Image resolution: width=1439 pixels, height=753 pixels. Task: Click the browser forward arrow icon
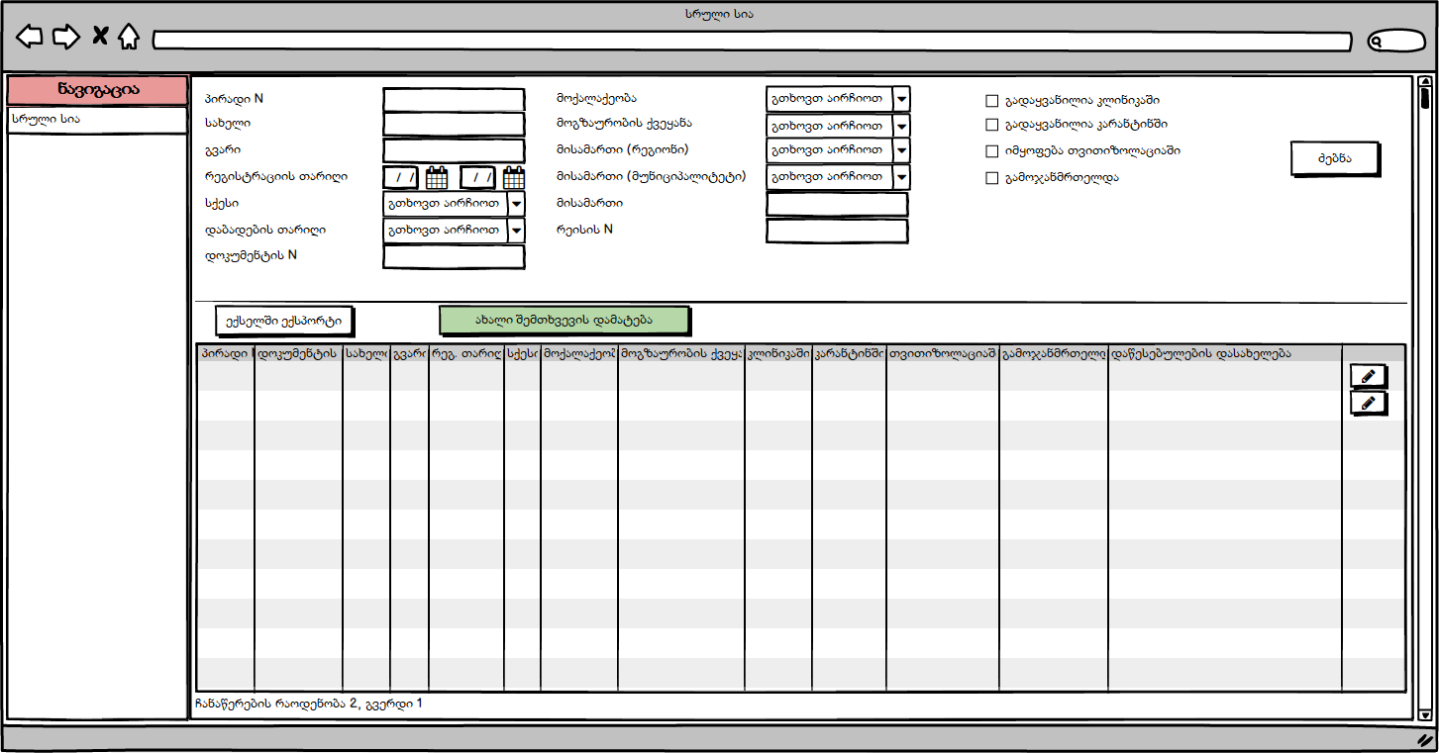[x=65, y=38]
